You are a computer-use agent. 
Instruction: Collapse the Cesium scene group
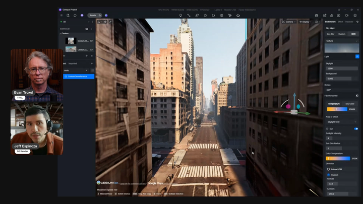pos(60,33)
